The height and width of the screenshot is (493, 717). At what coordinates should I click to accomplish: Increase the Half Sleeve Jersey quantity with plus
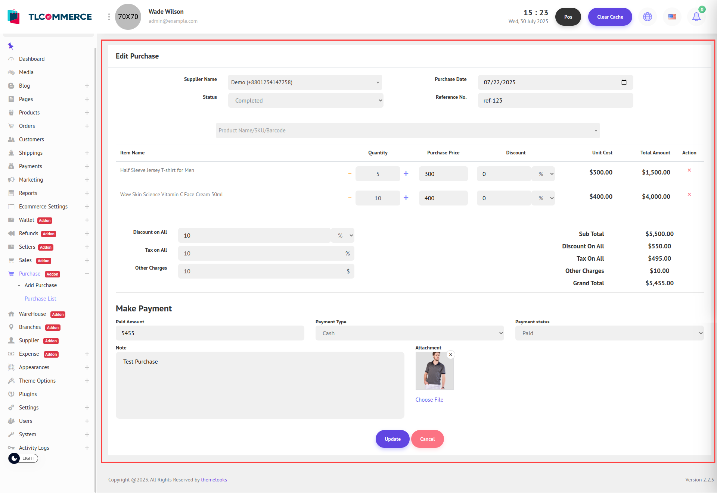pos(406,174)
